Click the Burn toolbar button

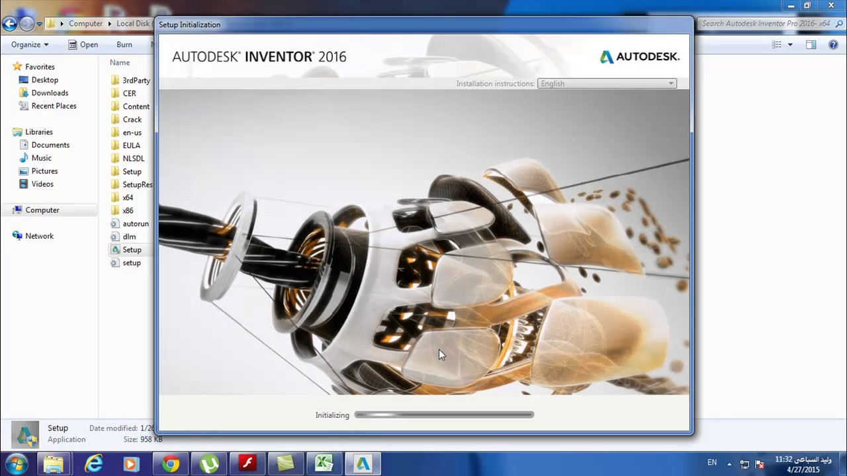[124, 44]
